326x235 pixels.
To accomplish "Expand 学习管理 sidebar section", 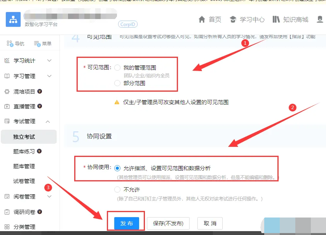I will [x=49, y=76].
